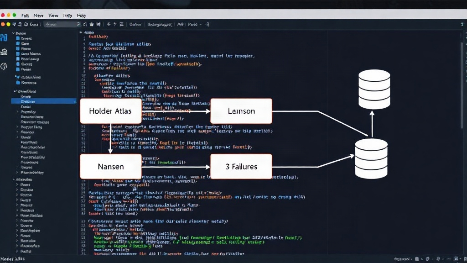Select the blue highlighted row in file tree

point(44,101)
